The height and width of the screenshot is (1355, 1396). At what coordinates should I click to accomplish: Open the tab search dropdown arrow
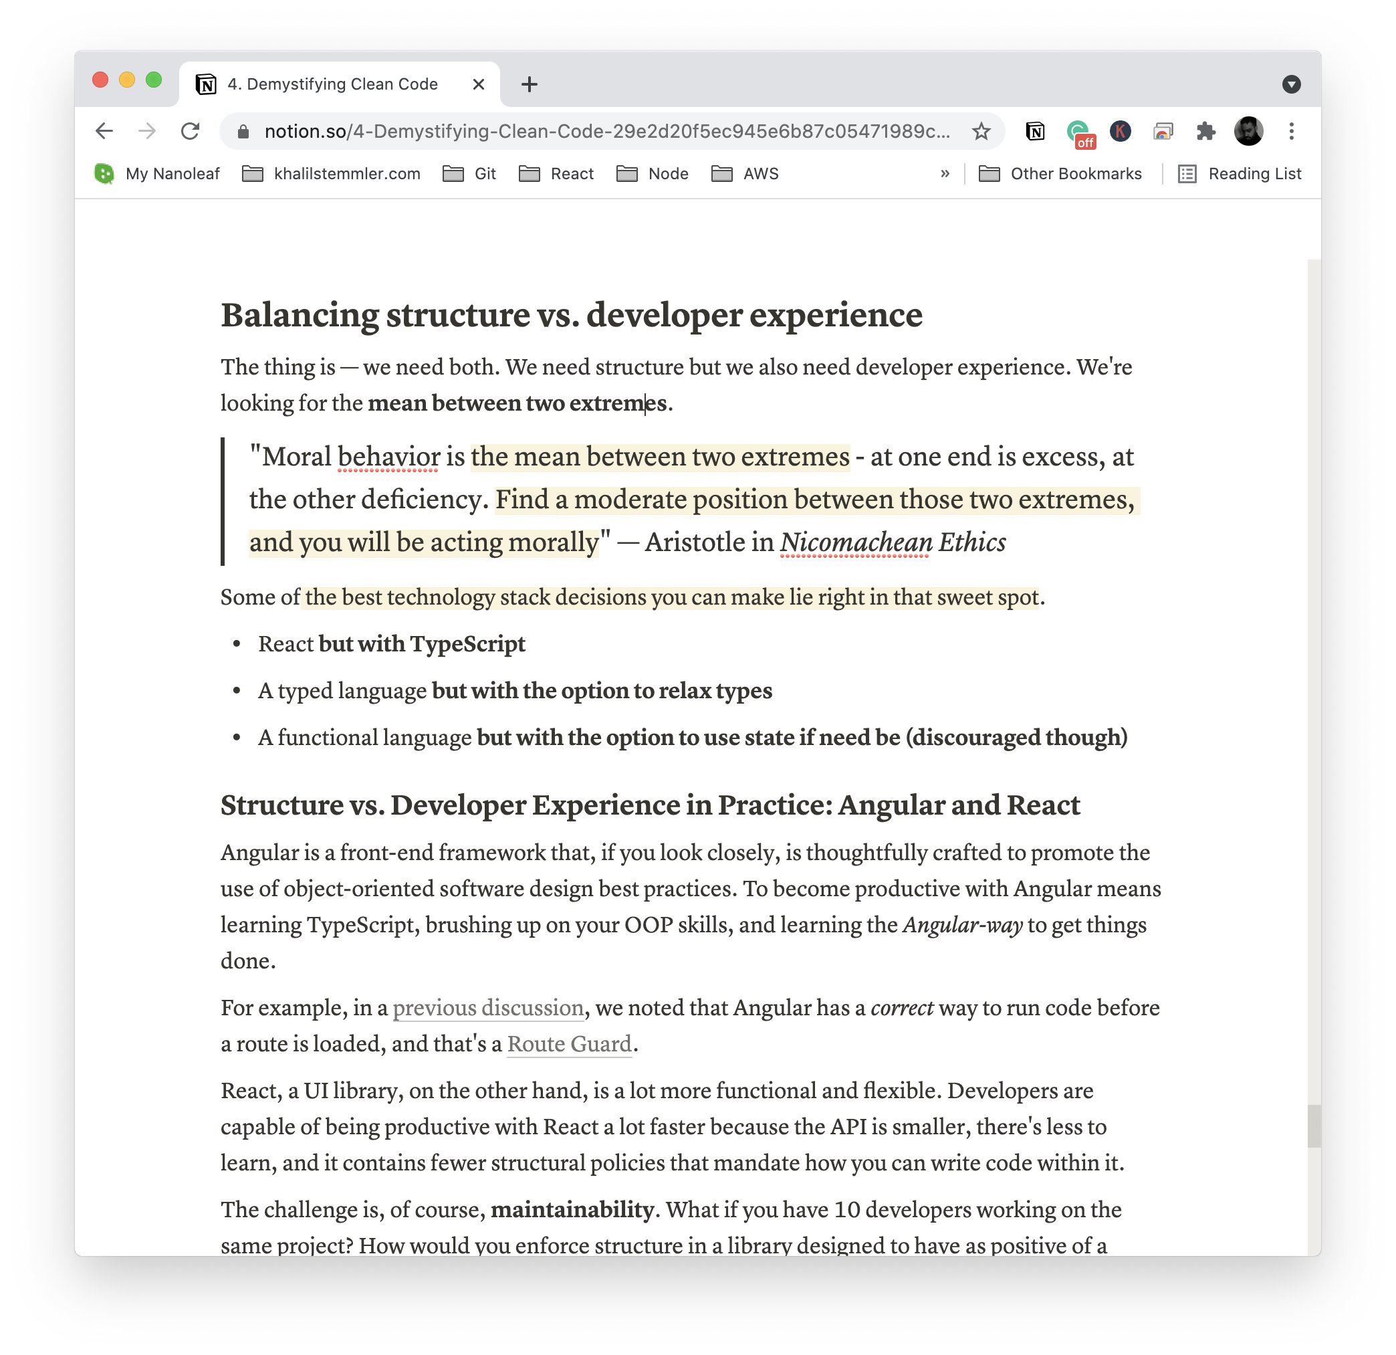[x=1290, y=84]
